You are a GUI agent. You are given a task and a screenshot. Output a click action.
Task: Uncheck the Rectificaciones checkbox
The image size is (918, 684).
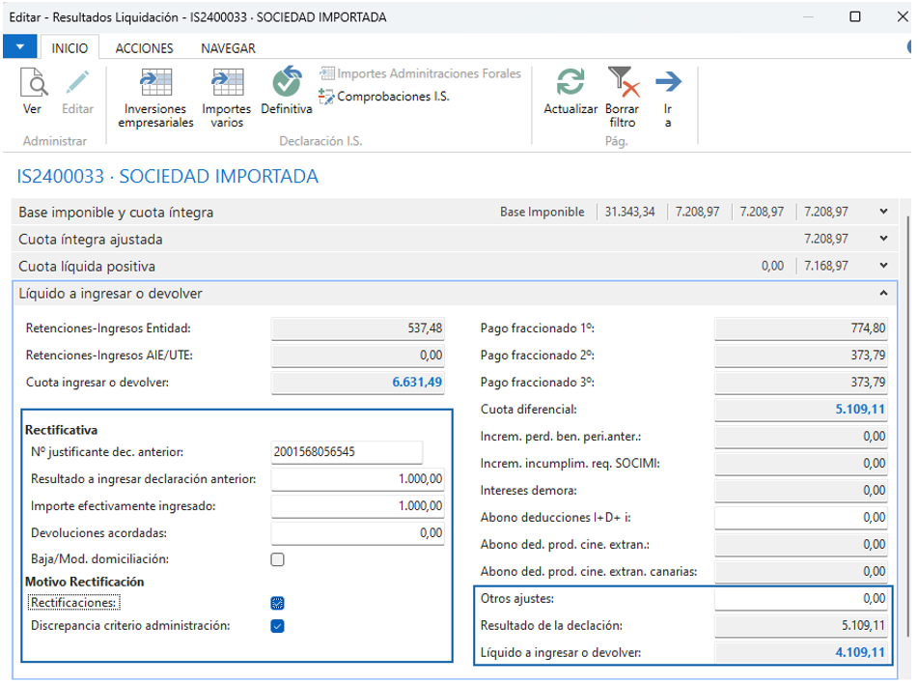pos(277,603)
